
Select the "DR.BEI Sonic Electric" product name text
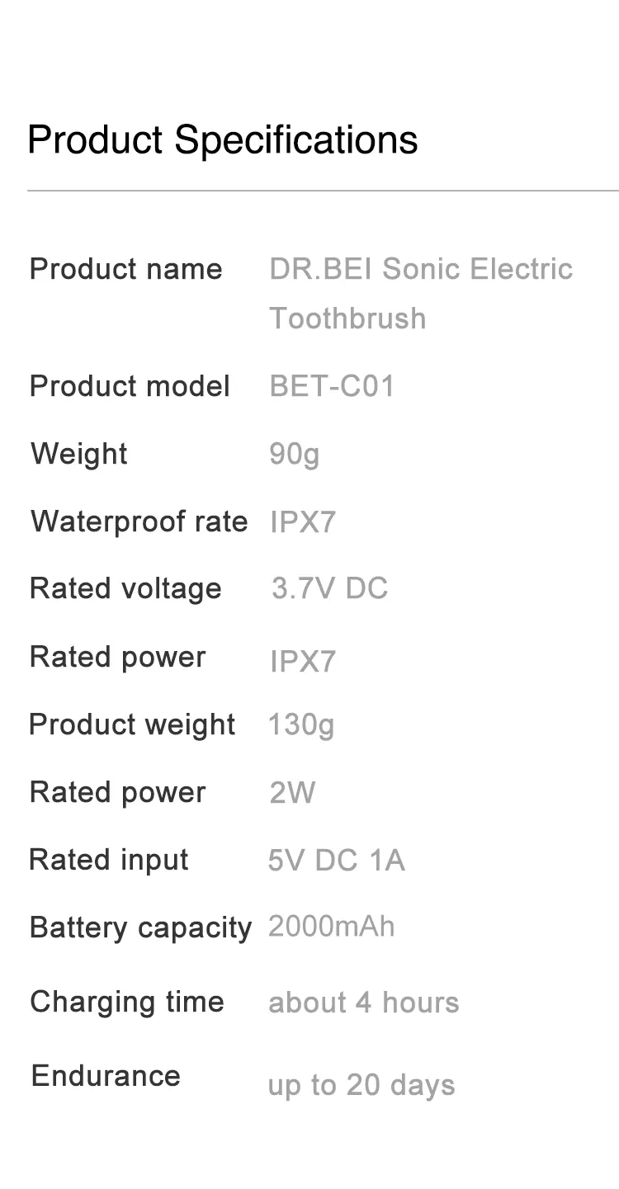(421, 269)
